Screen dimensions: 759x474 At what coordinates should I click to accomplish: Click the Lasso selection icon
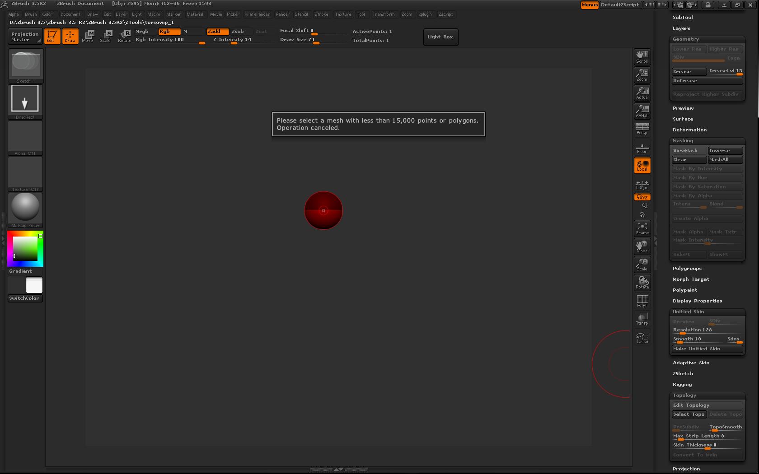(642, 338)
